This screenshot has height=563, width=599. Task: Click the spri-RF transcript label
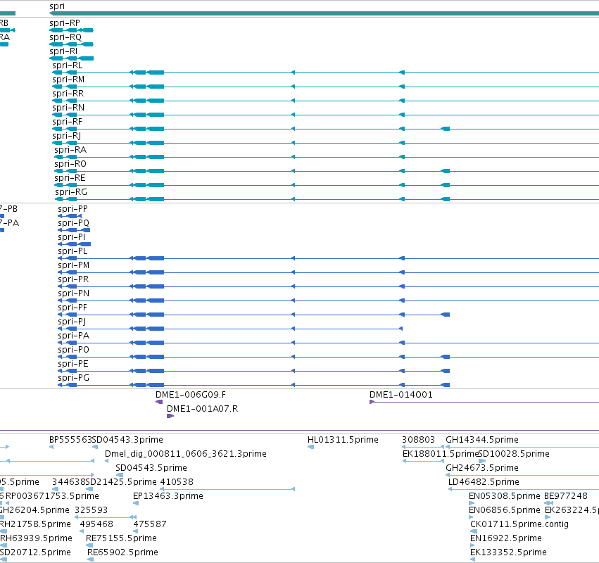(x=68, y=122)
